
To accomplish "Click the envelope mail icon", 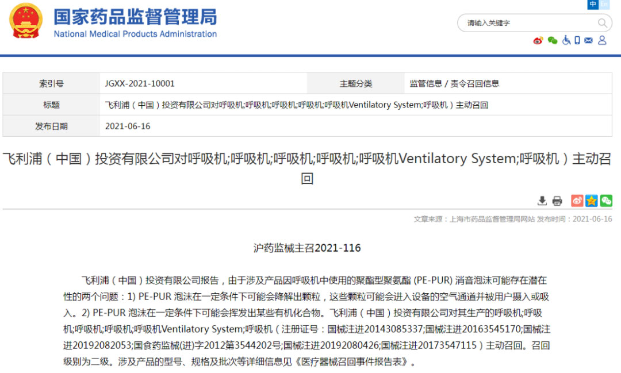I will (x=588, y=40).
